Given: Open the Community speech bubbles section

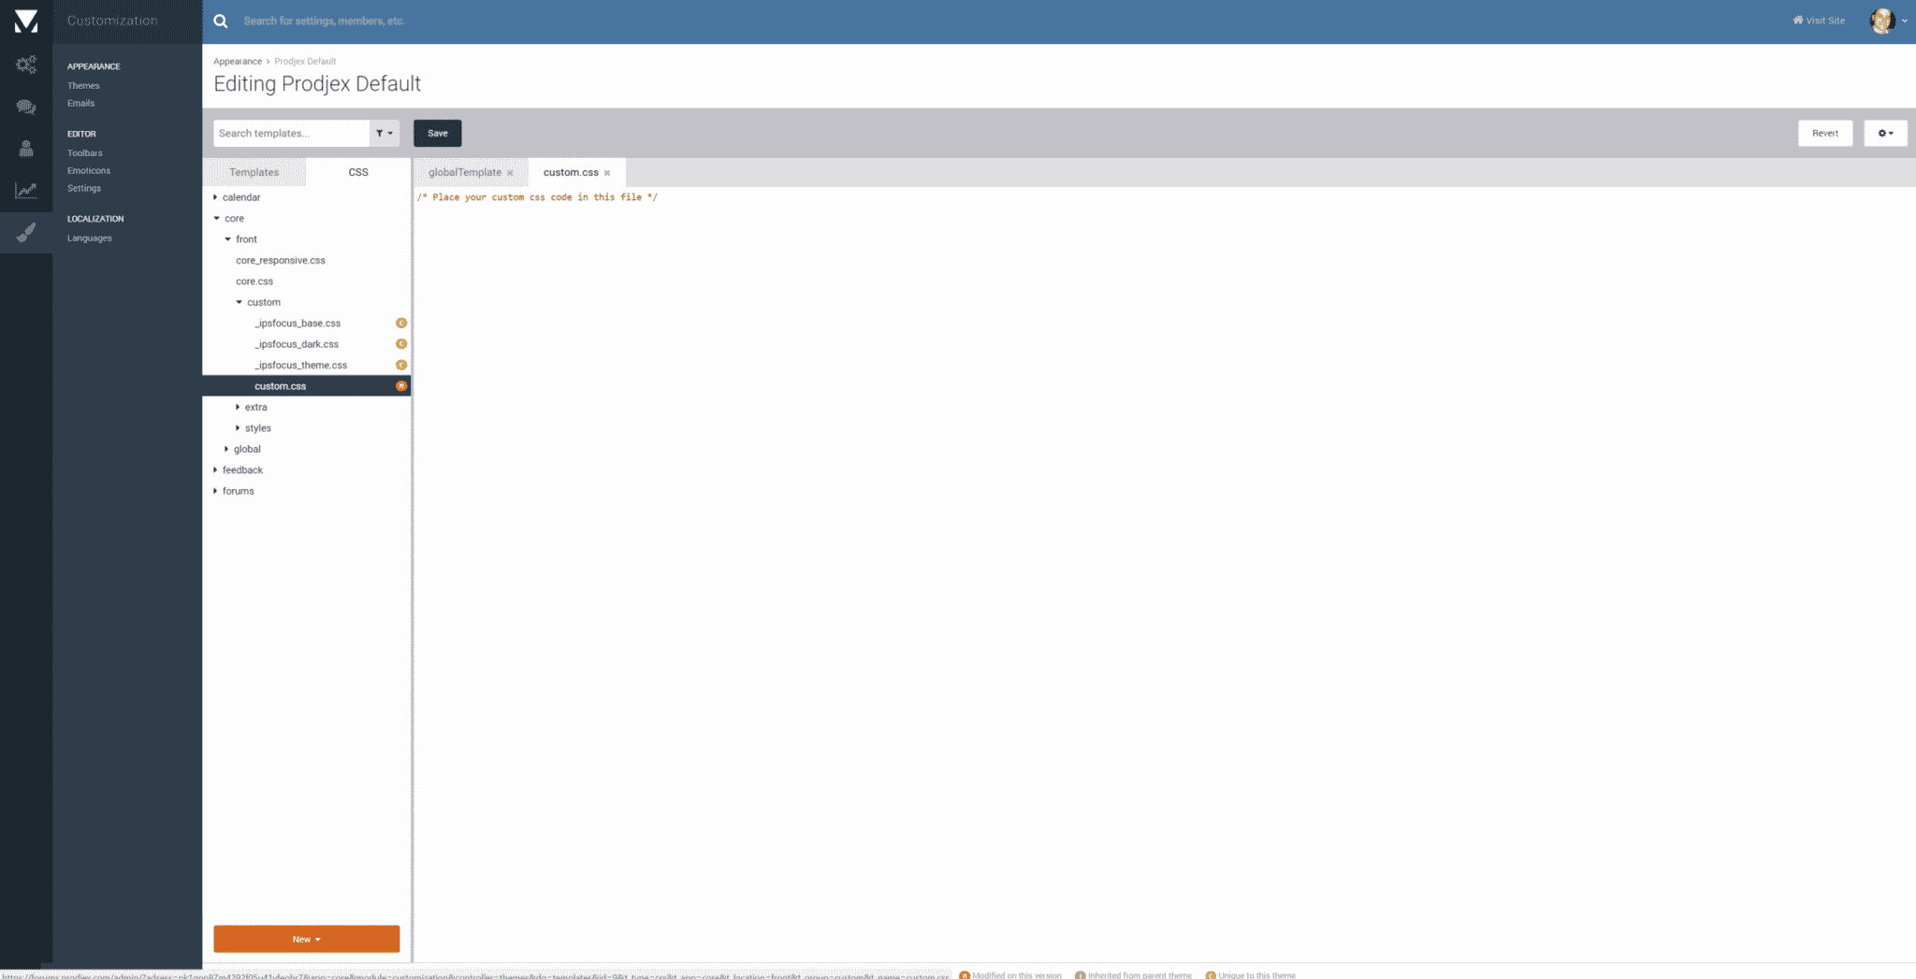Looking at the screenshot, I should pos(26,107).
